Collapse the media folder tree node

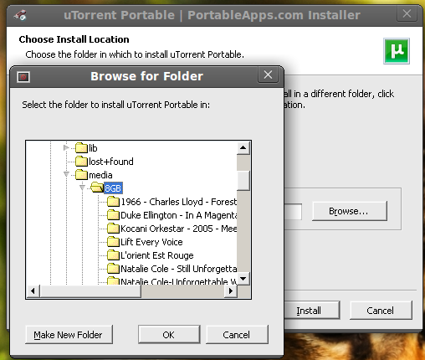tap(66, 174)
